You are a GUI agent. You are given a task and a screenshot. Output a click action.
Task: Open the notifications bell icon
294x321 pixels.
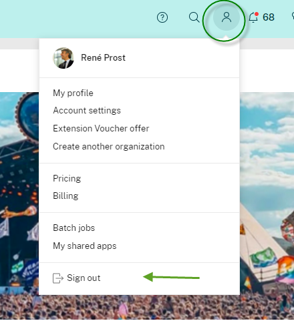[253, 17]
